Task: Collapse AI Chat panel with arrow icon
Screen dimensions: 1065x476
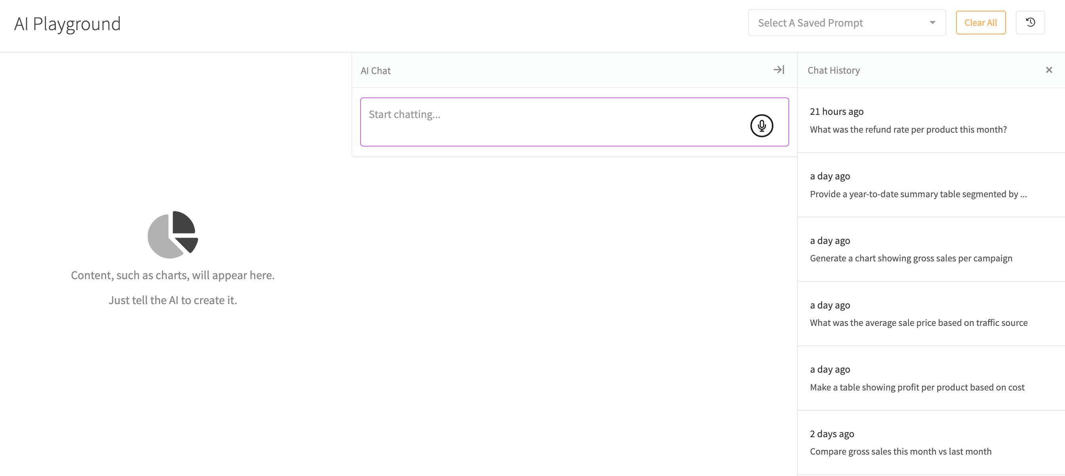Action: point(779,70)
